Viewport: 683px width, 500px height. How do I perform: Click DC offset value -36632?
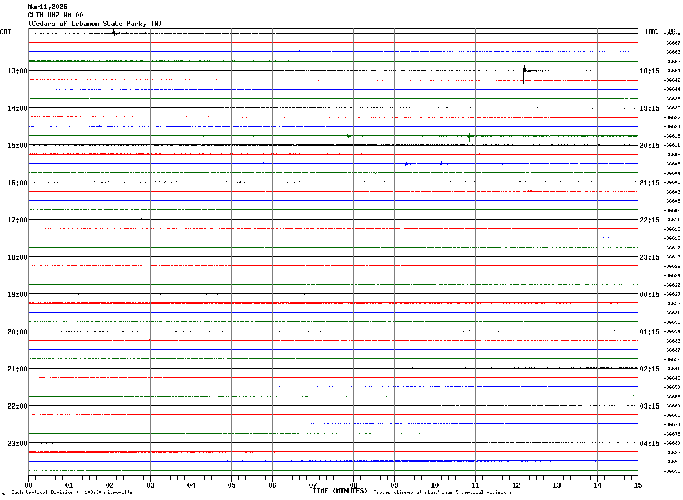tap(672, 108)
